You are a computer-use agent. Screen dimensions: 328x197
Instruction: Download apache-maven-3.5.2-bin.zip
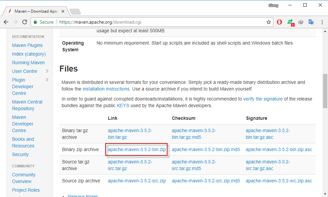(137, 150)
